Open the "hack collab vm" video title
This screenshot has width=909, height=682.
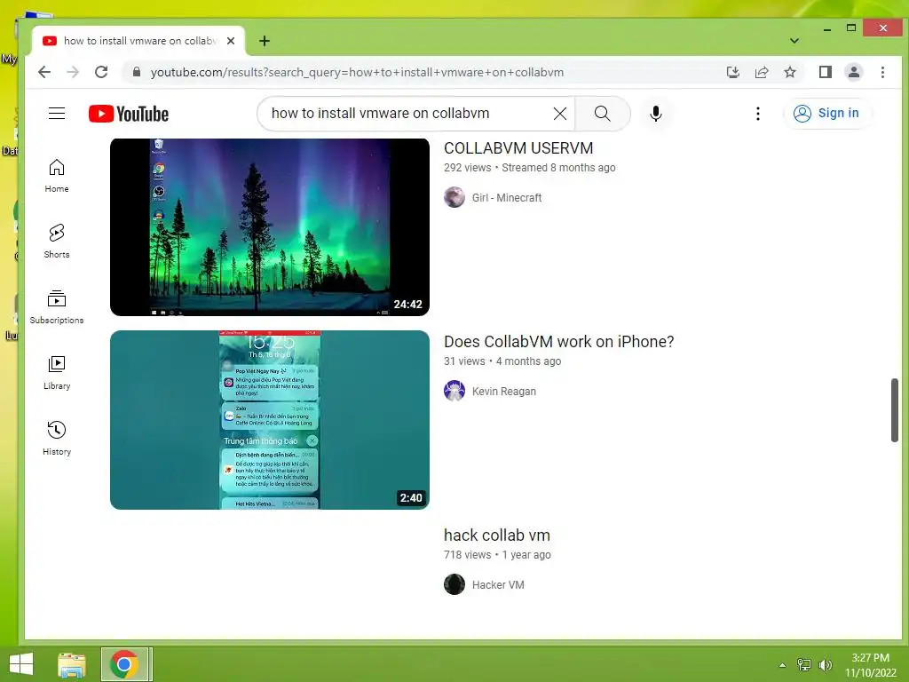pos(497,535)
